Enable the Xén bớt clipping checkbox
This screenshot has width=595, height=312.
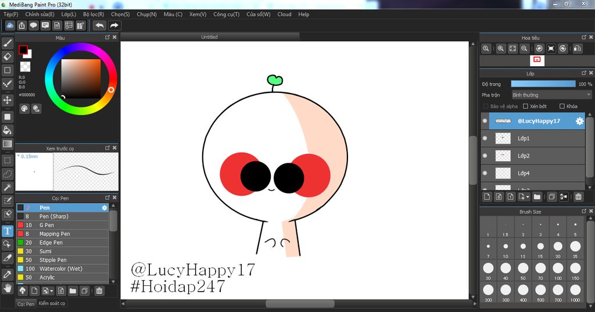click(x=525, y=106)
